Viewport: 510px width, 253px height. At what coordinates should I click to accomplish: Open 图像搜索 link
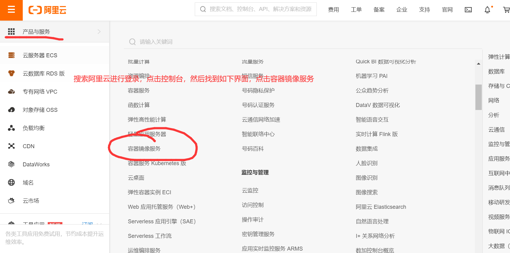point(367,192)
